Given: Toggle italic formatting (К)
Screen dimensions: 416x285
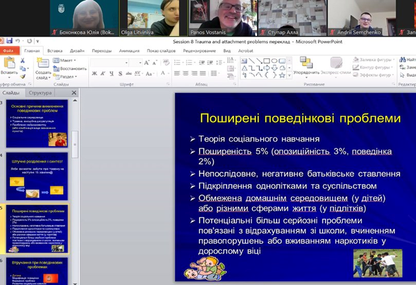Looking at the screenshot, I should 103,74.
